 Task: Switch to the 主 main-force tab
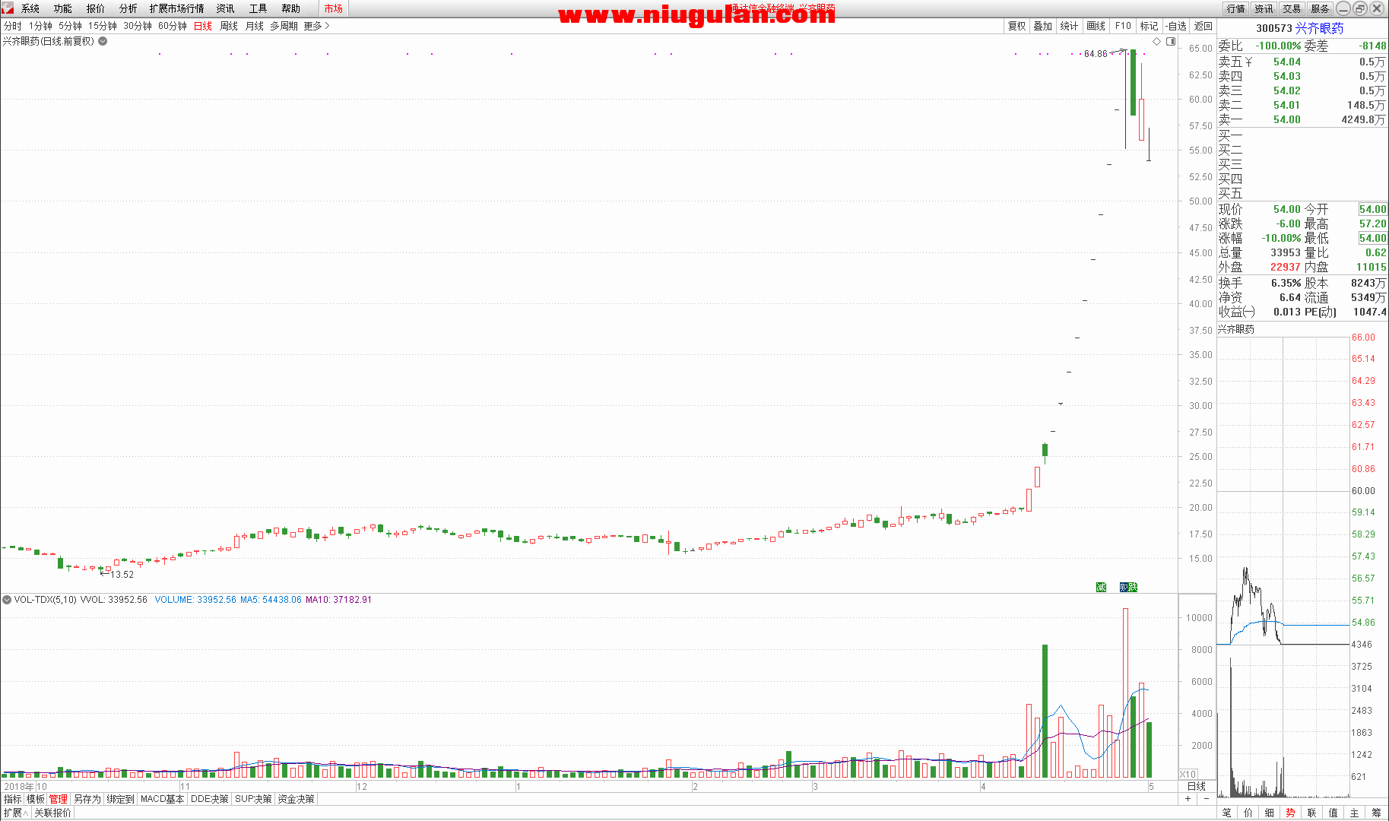(x=1355, y=813)
